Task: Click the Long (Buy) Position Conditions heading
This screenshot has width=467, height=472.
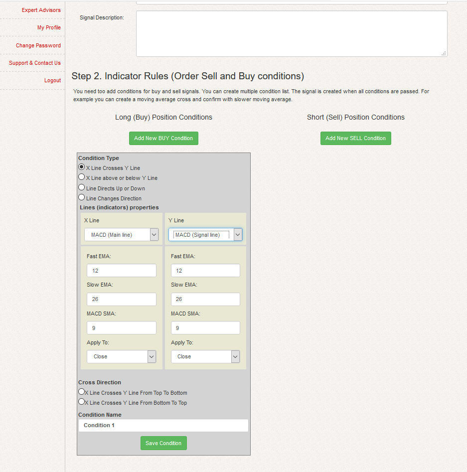Action: tap(163, 118)
